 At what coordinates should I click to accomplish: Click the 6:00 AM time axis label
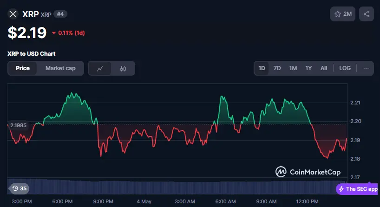click(x=225, y=201)
